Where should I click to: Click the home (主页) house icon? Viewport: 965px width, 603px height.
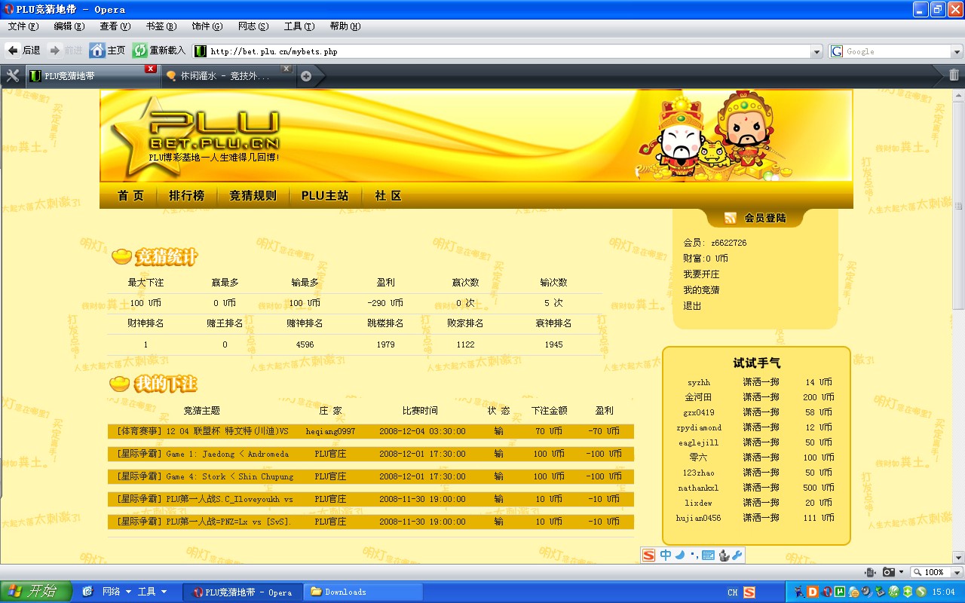pyautogui.click(x=96, y=51)
